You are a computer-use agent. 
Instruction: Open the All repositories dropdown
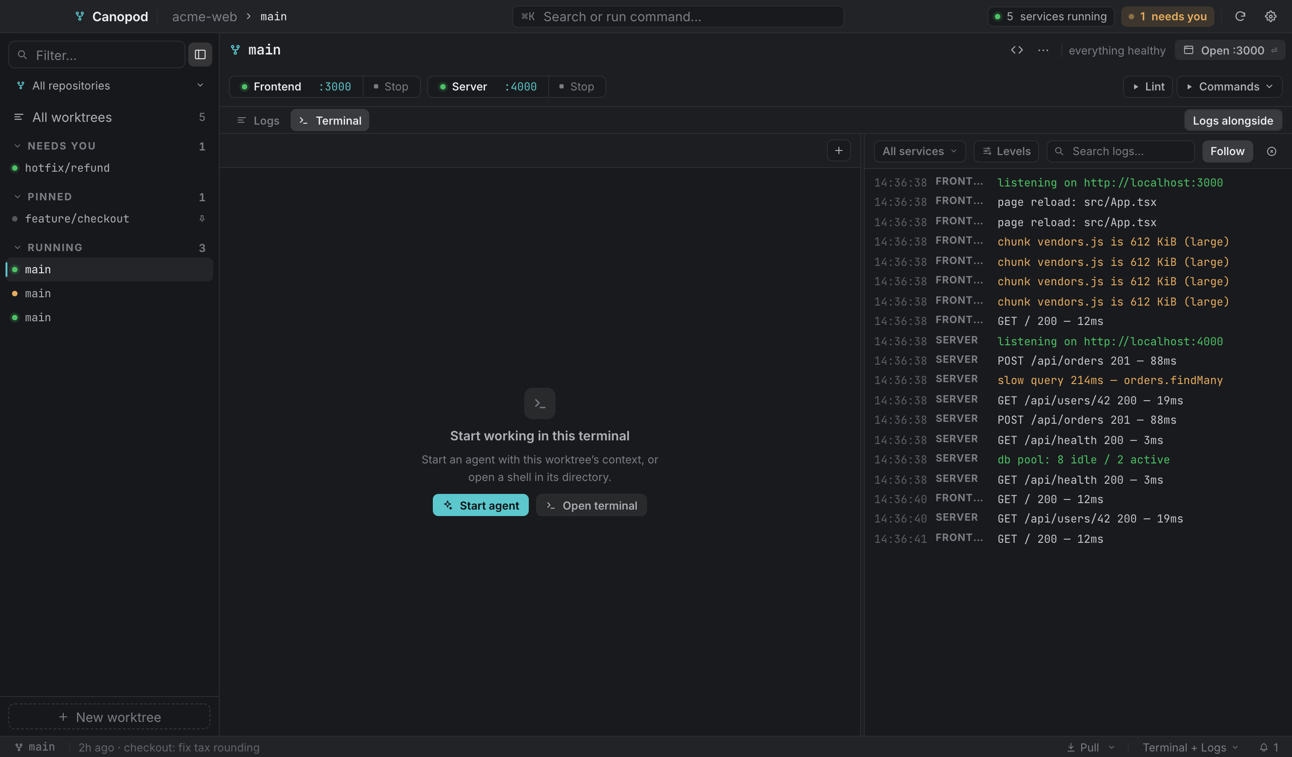click(x=110, y=86)
